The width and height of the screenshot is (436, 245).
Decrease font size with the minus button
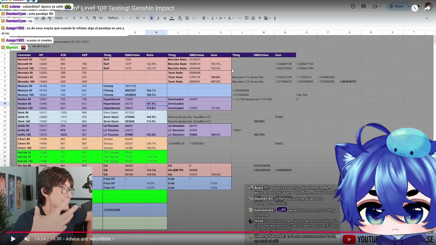pos(130,18)
